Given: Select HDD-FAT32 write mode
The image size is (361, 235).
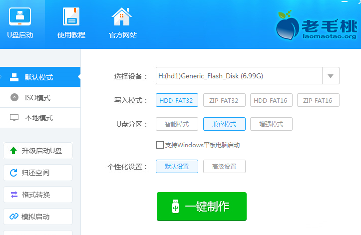Looking at the screenshot, I should click(x=177, y=100).
